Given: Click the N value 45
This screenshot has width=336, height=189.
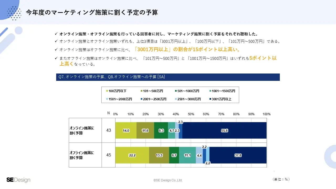Looking at the screenshot, I should tap(109, 155).
